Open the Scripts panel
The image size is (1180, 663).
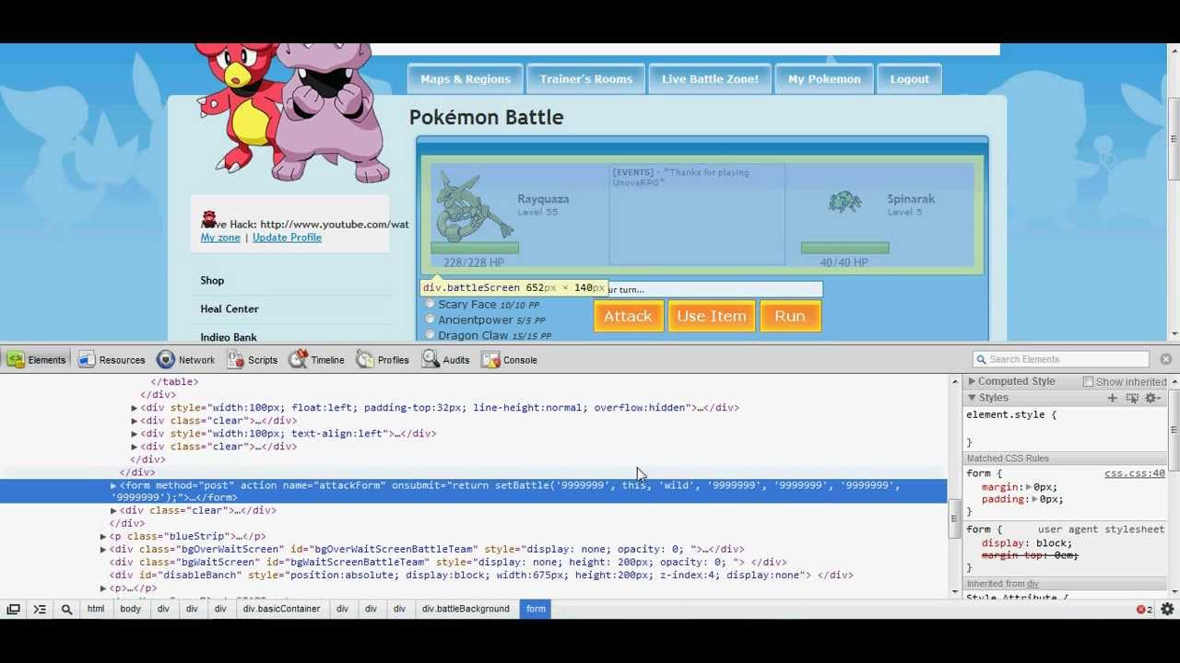point(252,360)
